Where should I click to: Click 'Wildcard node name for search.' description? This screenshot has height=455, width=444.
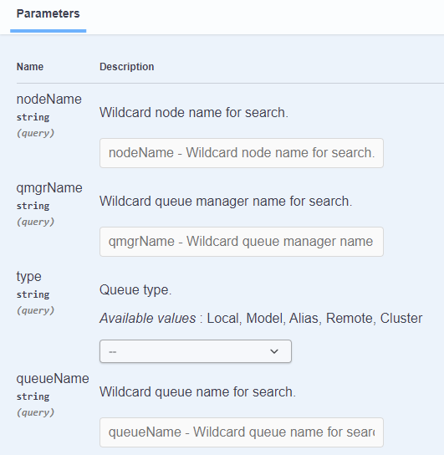pyautogui.click(x=194, y=113)
